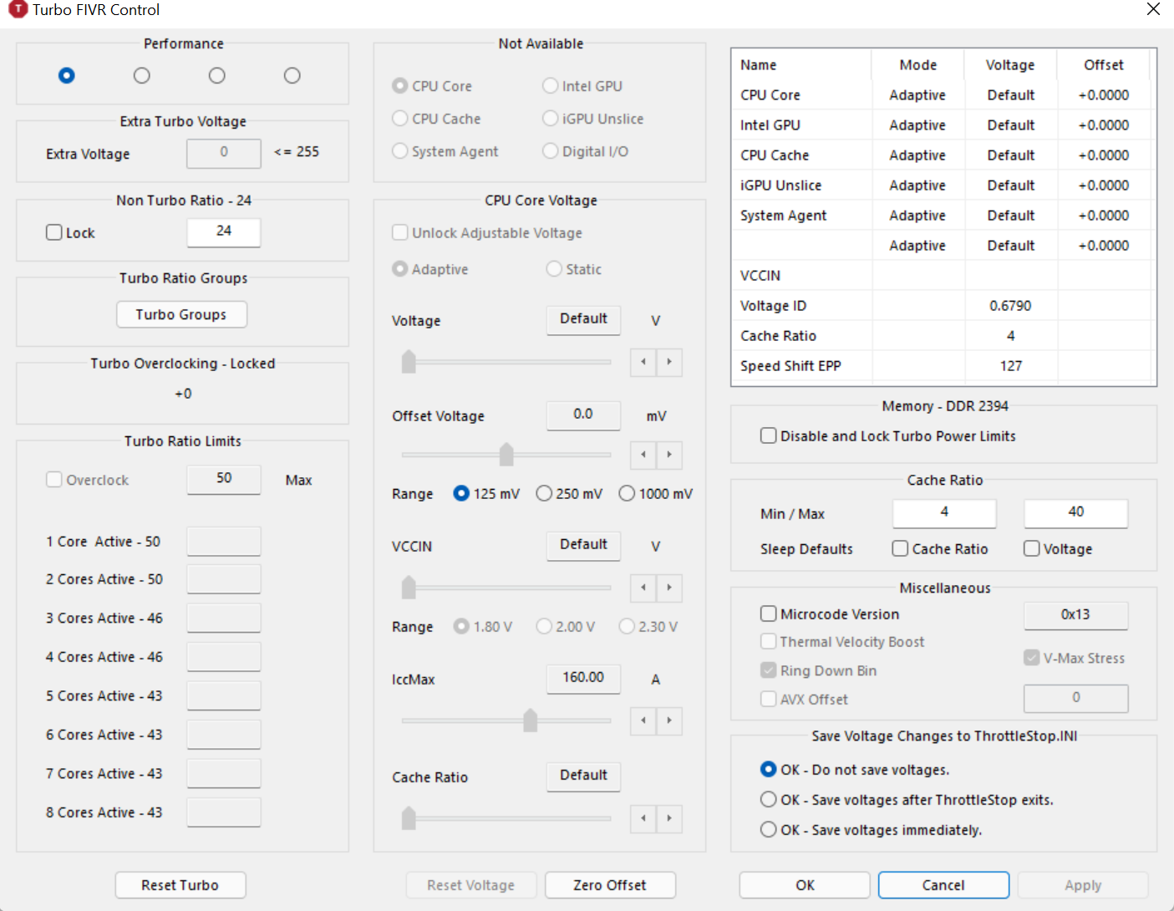Click the VCCIN Default button
1174x911 pixels.
click(583, 545)
